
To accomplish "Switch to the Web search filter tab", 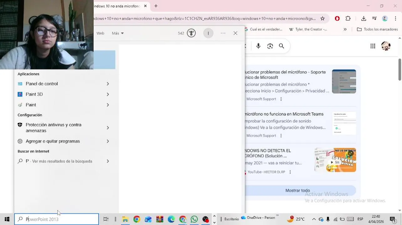I will click(x=100, y=33).
